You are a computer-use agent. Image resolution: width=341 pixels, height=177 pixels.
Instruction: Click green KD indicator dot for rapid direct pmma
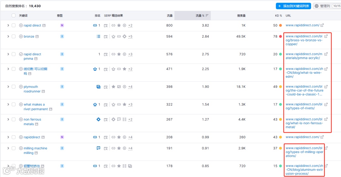[x=281, y=54]
